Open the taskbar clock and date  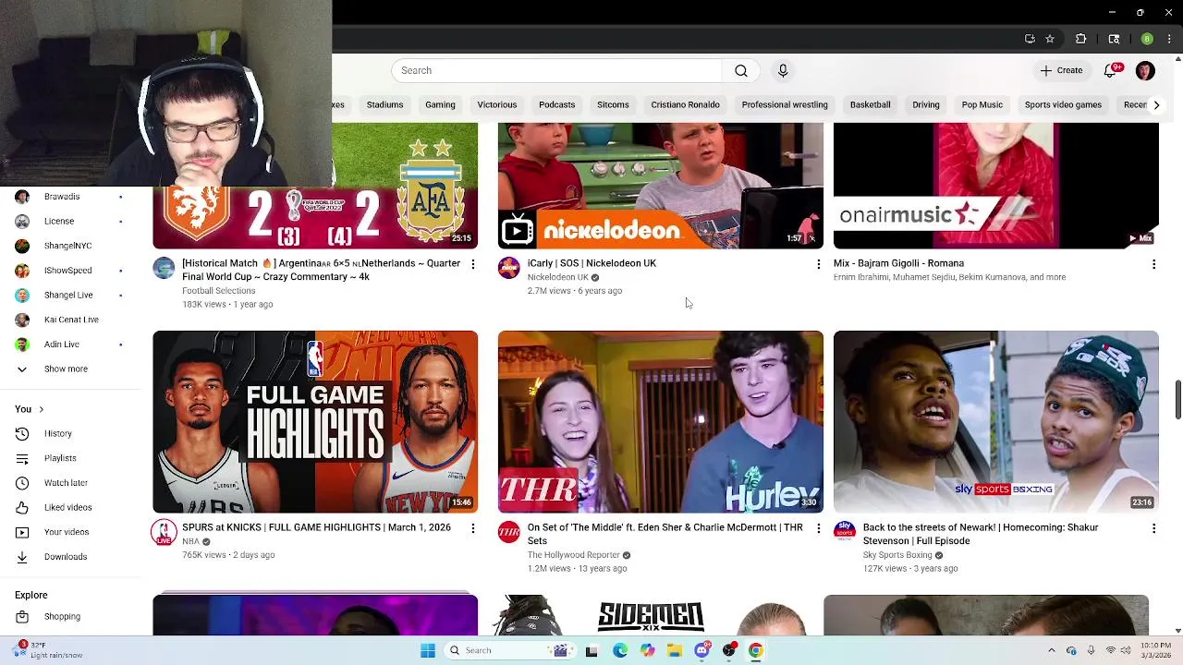coord(1155,650)
